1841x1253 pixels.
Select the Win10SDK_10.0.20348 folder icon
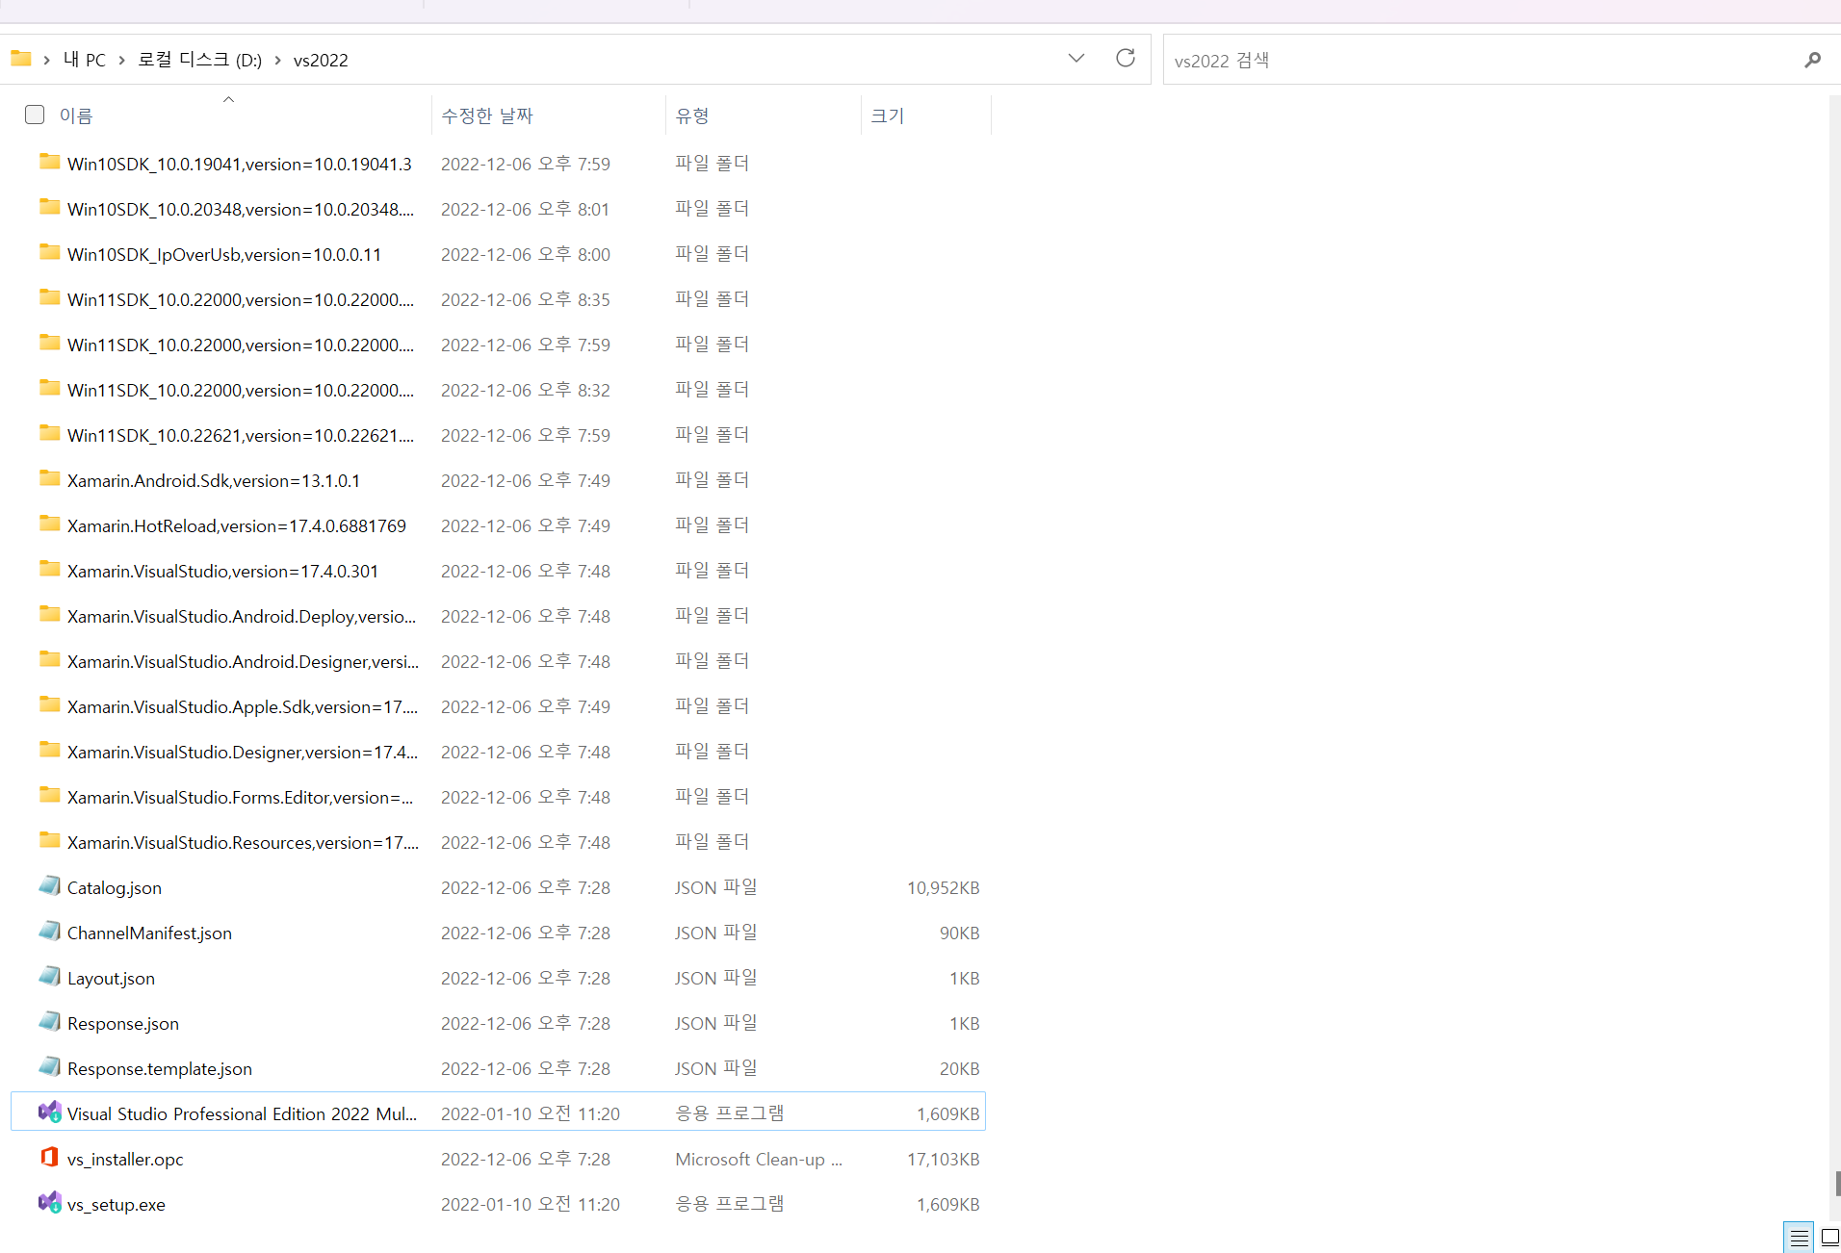tap(49, 207)
